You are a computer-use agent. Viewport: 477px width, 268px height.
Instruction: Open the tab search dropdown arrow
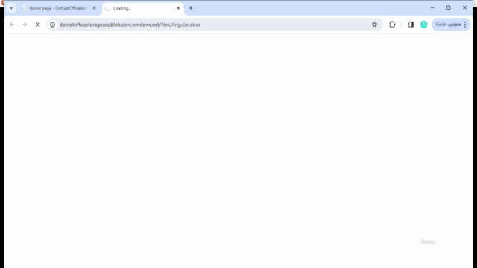(x=11, y=8)
